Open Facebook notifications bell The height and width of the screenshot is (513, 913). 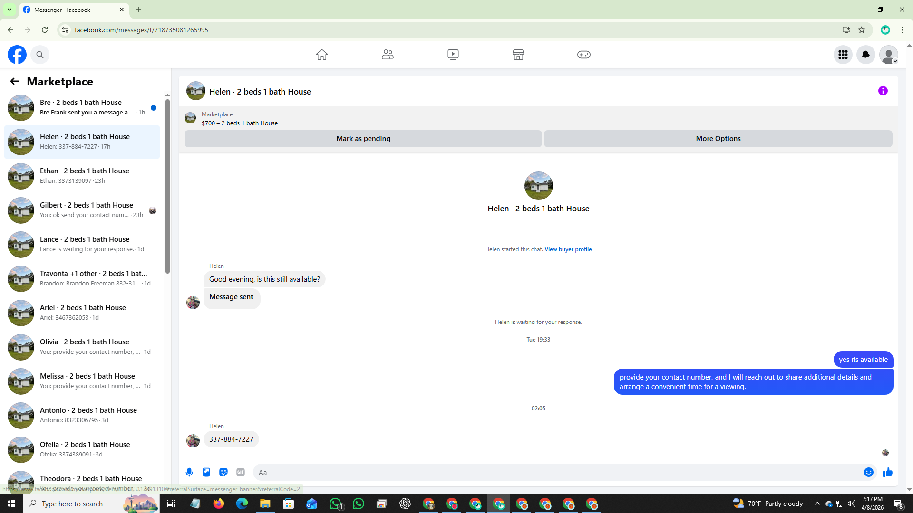(865, 55)
